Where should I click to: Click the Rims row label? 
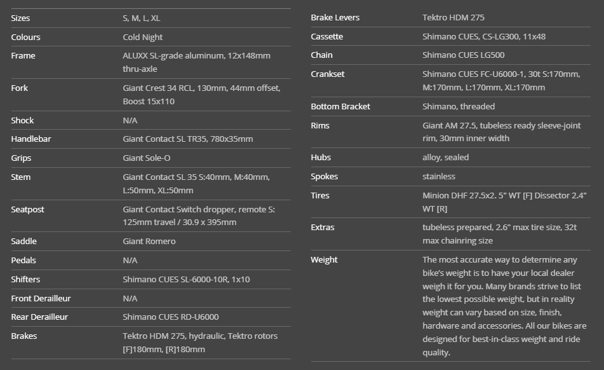tap(320, 126)
